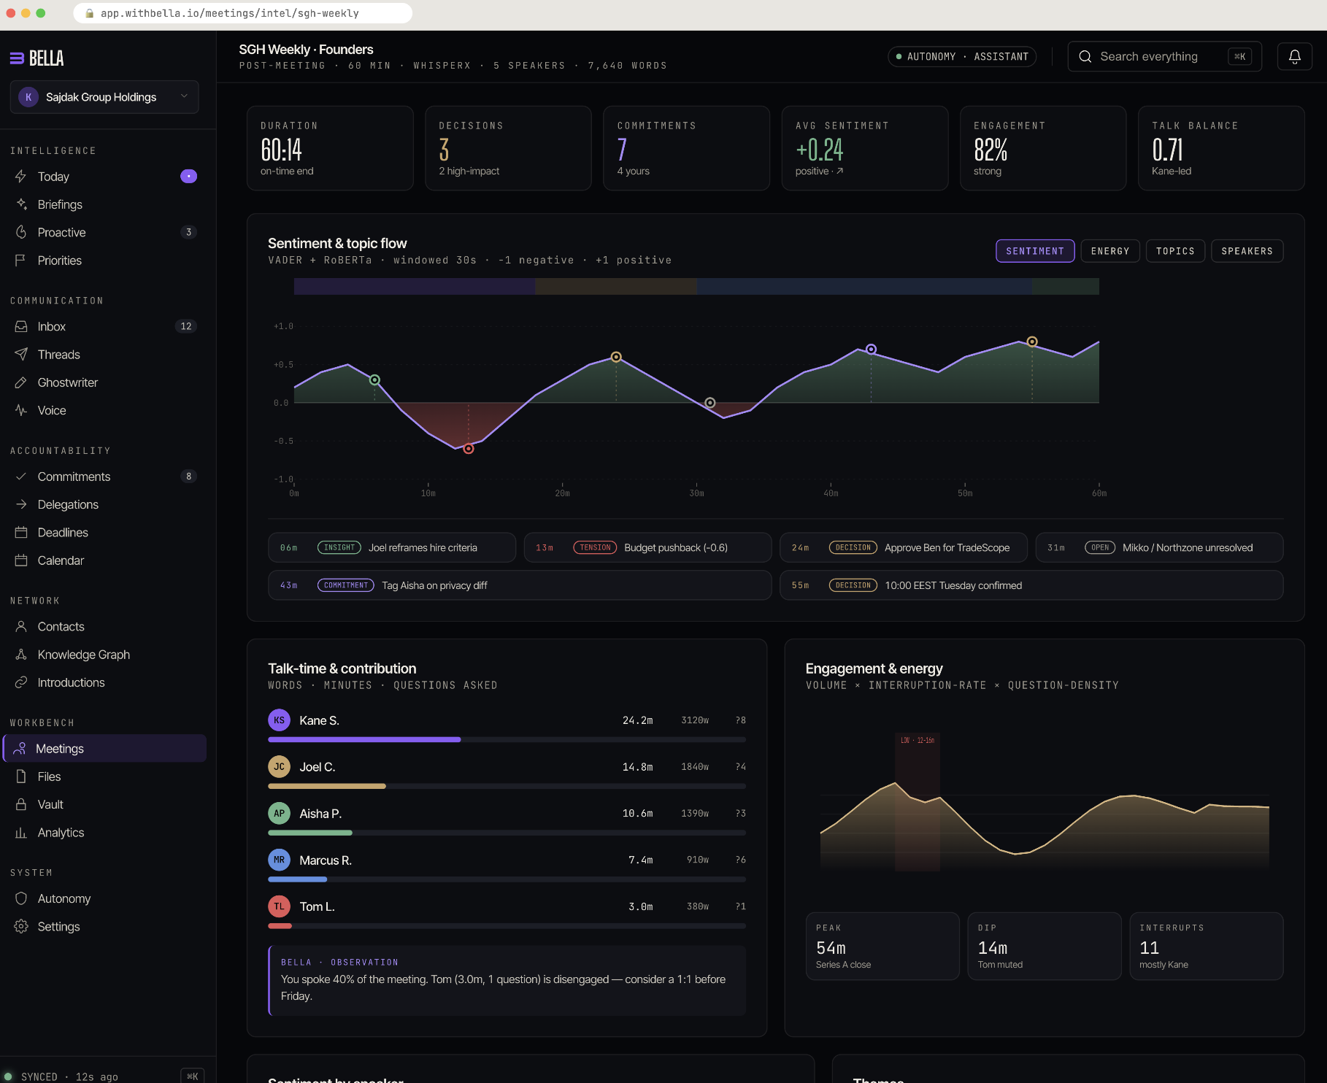Open Briefings under Intelligence
Viewport: 1327px width, 1083px height.
point(59,204)
